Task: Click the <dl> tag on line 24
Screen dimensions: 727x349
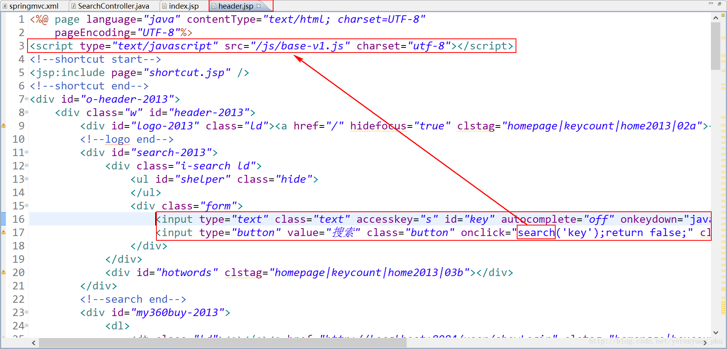Action: [117, 326]
